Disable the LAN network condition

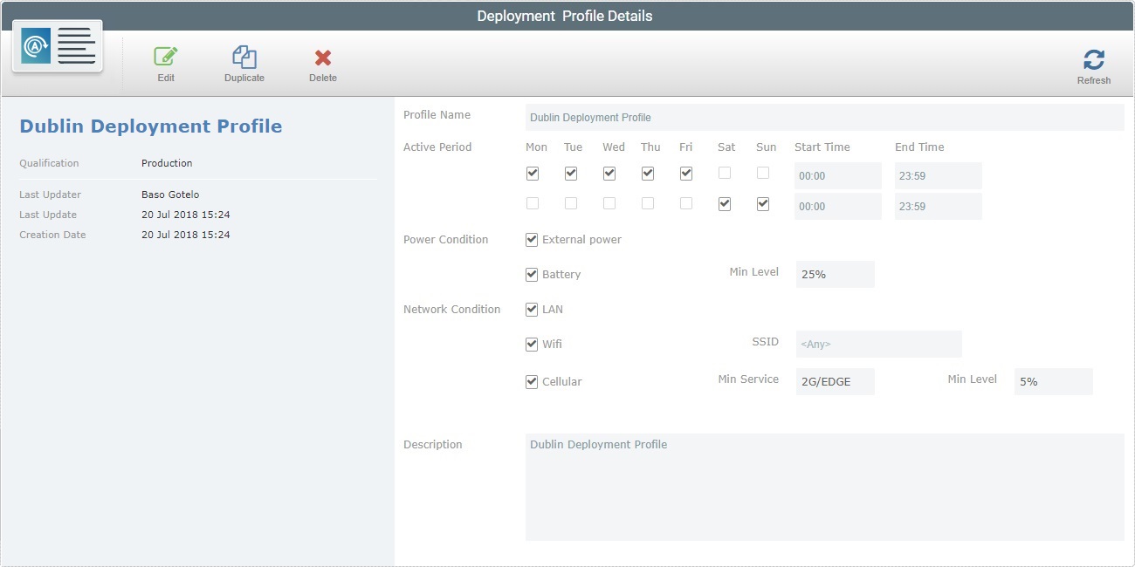(532, 309)
